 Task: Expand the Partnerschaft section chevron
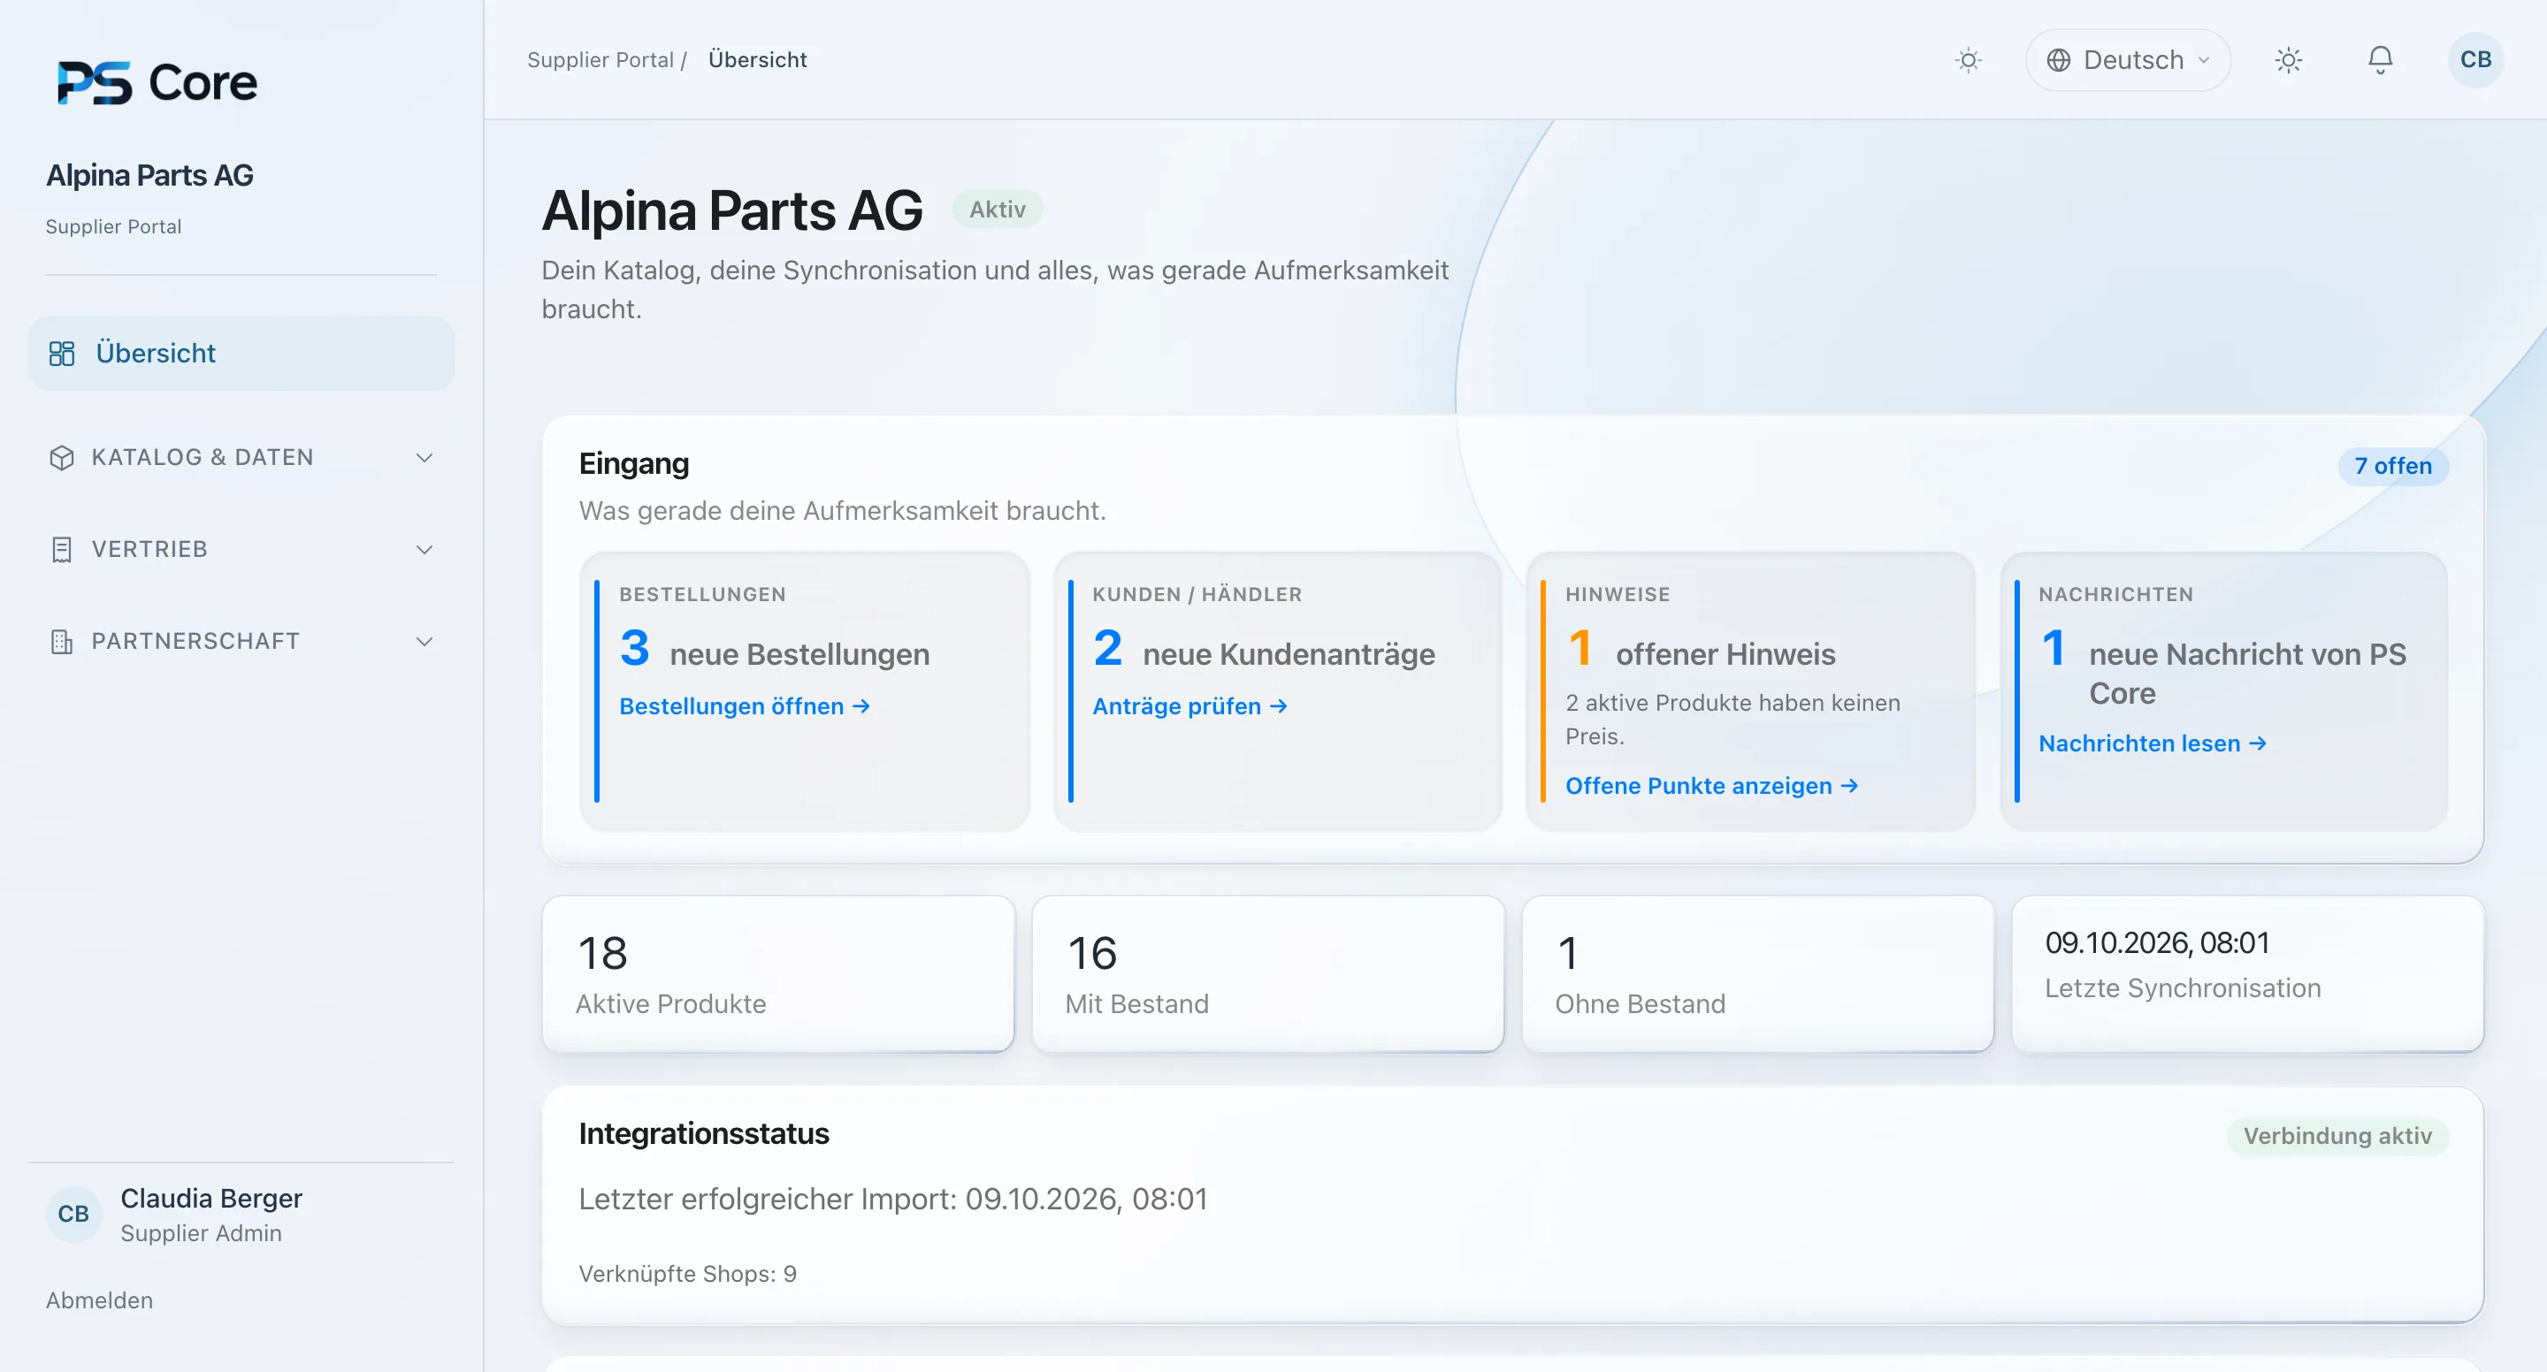(424, 642)
